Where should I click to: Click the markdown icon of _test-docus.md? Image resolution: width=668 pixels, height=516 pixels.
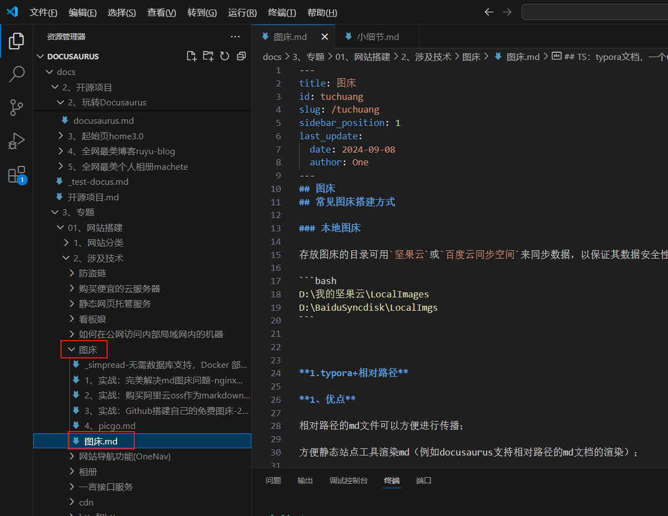coord(59,181)
